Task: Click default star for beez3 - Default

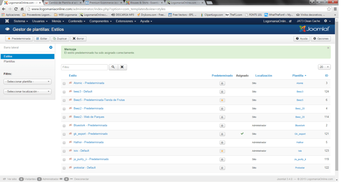Action: pyautogui.click(x=222, y=92)
